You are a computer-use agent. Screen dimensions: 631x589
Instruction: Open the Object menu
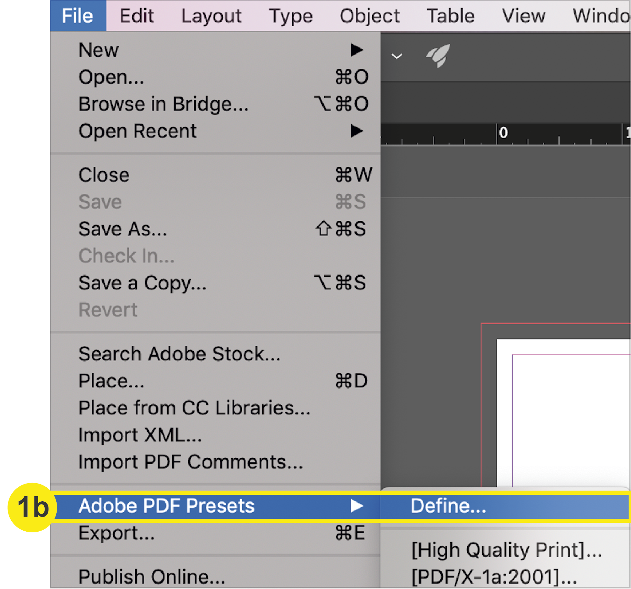tap(369, 16)
